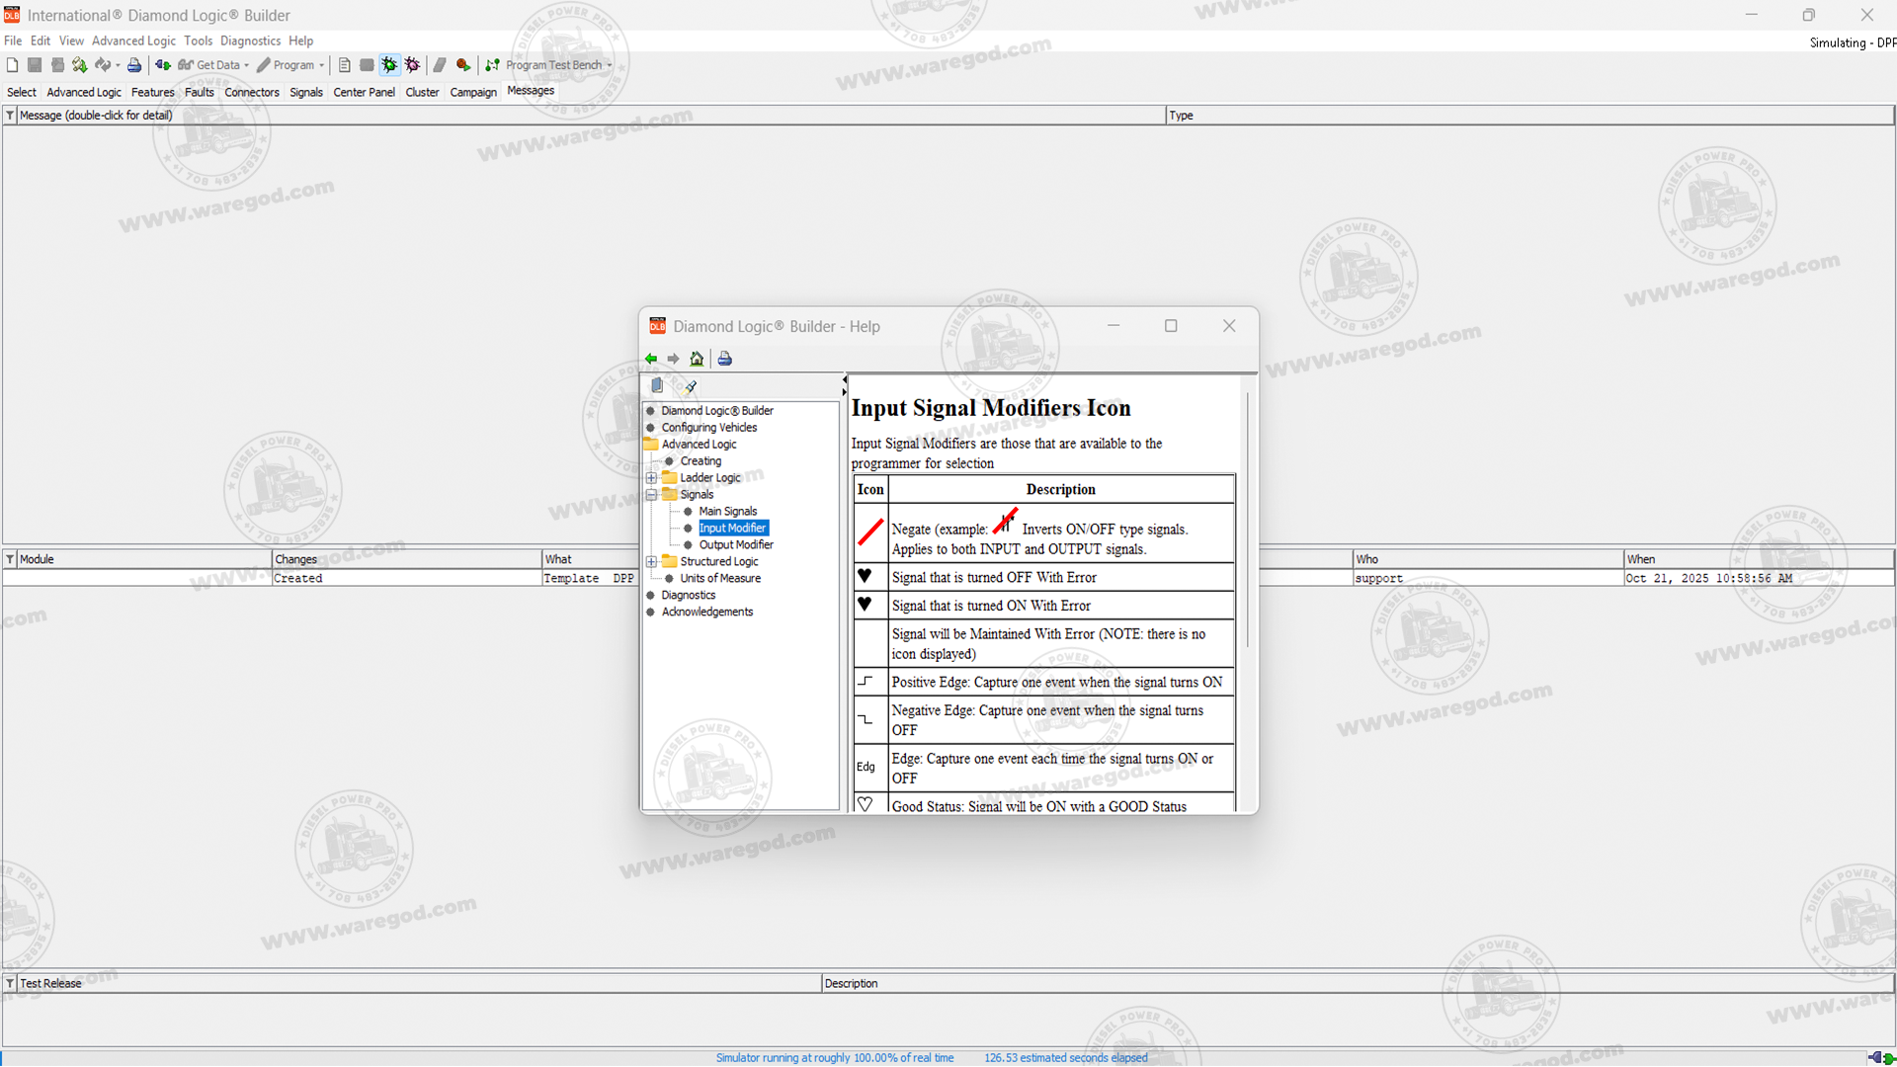Click the Print icon in main toolbar
Viewport: 1897px width, 1067px height.
click(x=134, y=65)
